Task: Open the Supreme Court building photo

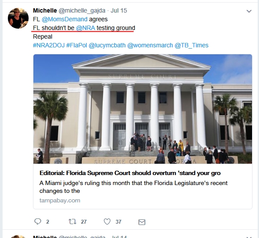Action: point(143,109)
